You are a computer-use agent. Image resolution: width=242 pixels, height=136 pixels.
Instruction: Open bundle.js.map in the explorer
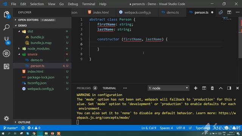click(41, 43)
